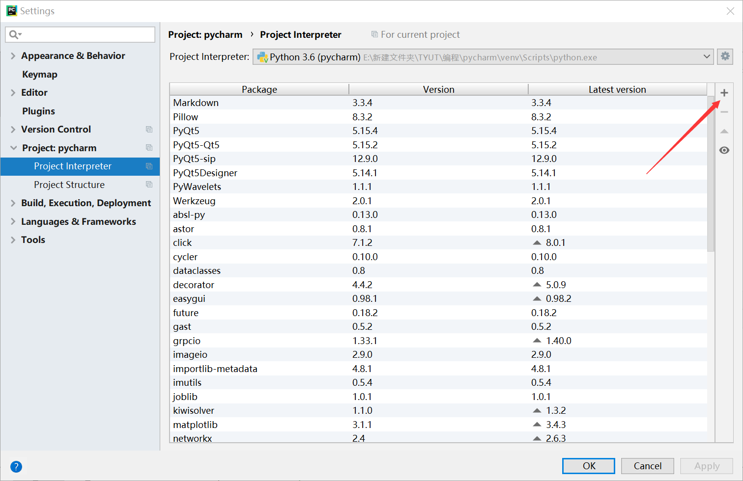Select the gast package row

[x=438, y=326]
